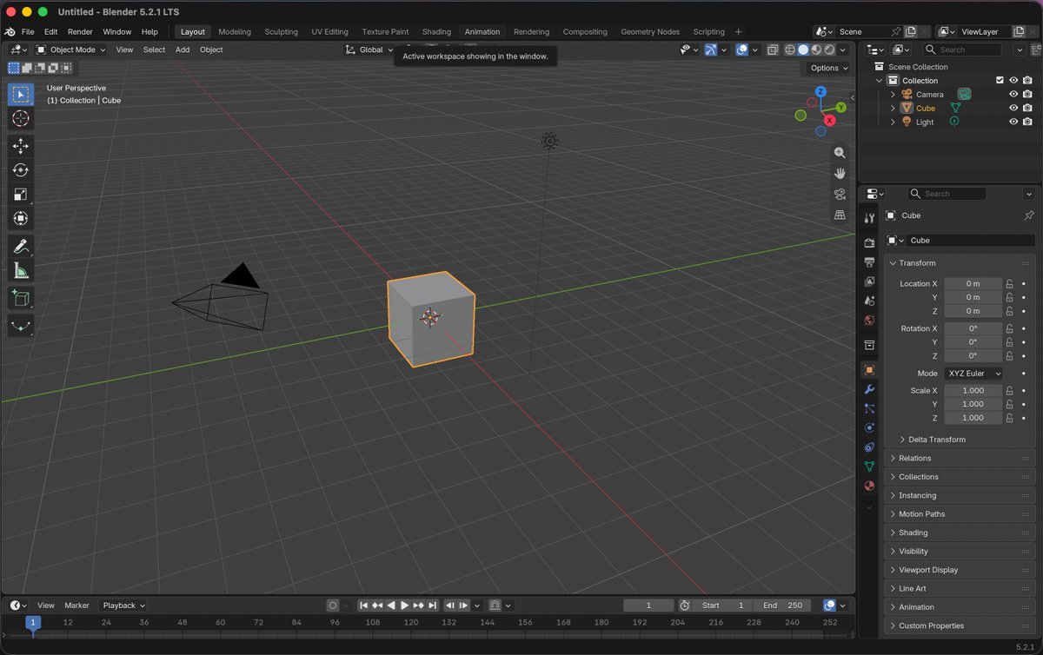This screenshot has width=1043, height=655.
Task: Open the Modifiers wrench properties tab
Action: point(869,389)
